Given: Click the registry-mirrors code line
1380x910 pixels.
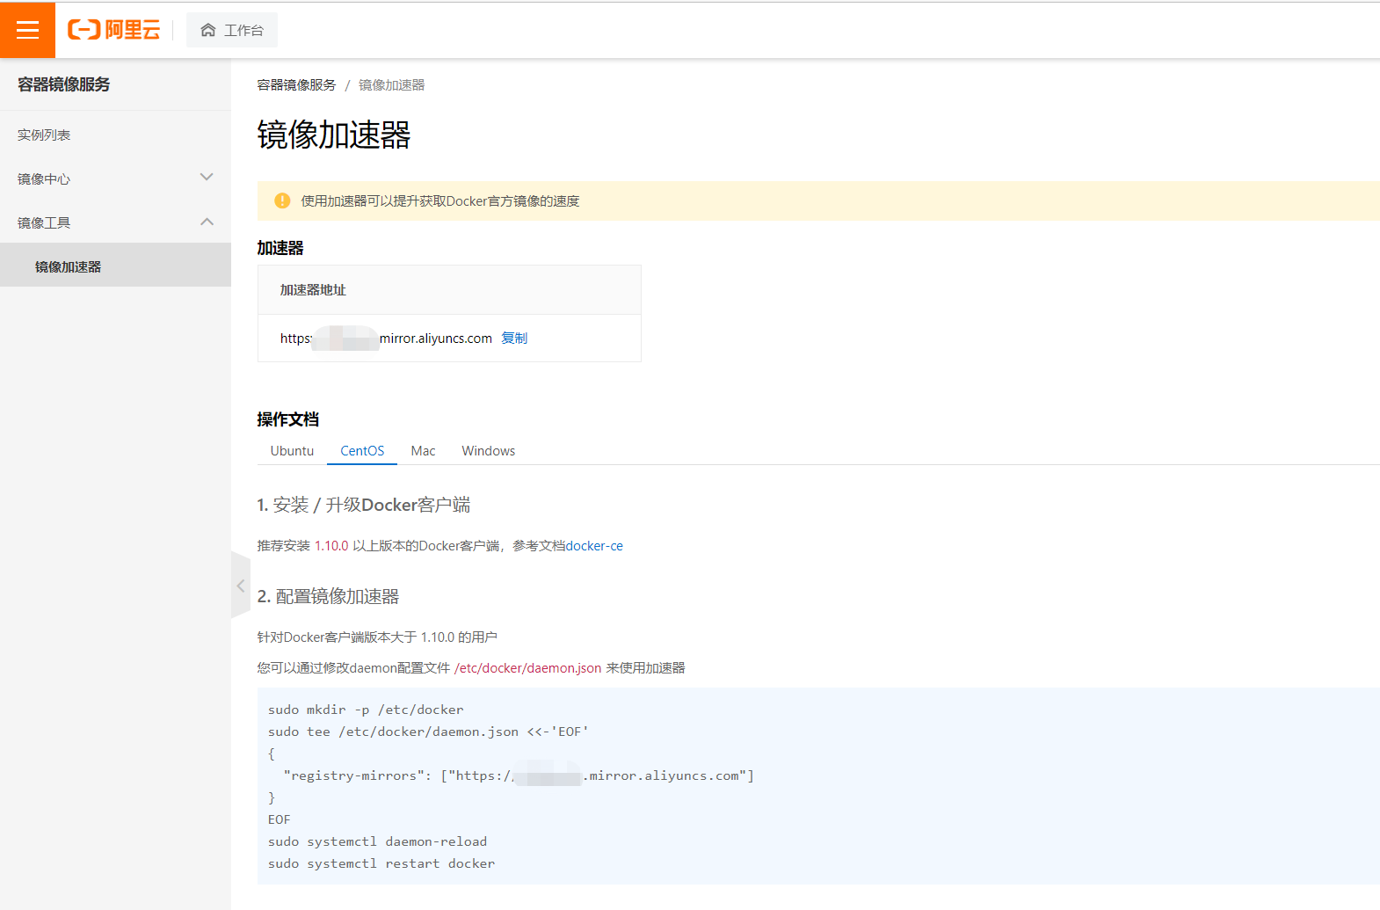Looking at the screenshot, I should pos(519,775).
